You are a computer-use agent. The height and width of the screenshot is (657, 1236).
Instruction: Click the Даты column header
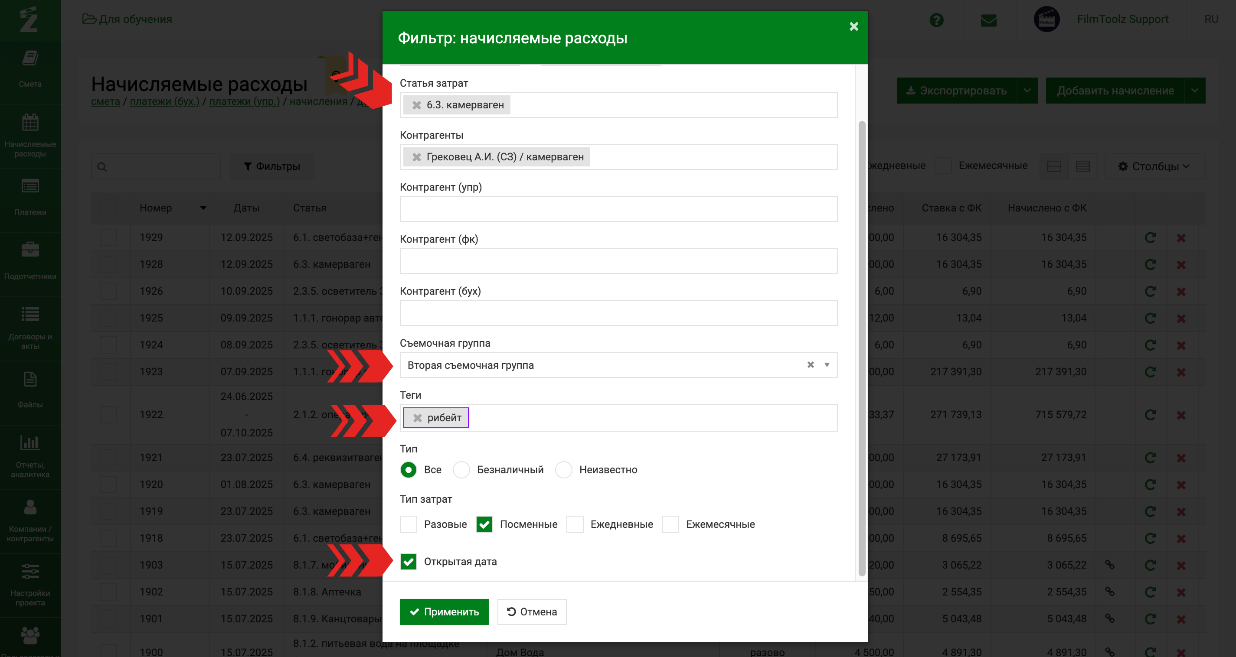(246, 208)
